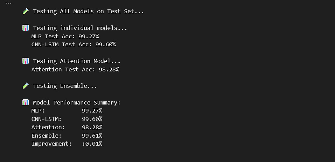Click the Attention label in the summary table

pos(48,127)
